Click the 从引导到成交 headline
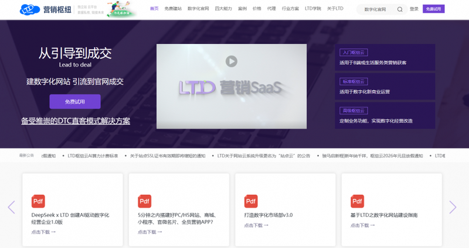The image size is (469, 248). click(x=75, y=53)
